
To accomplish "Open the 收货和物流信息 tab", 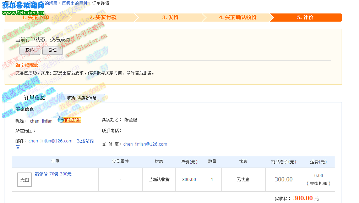I will (x=82, y=98).
